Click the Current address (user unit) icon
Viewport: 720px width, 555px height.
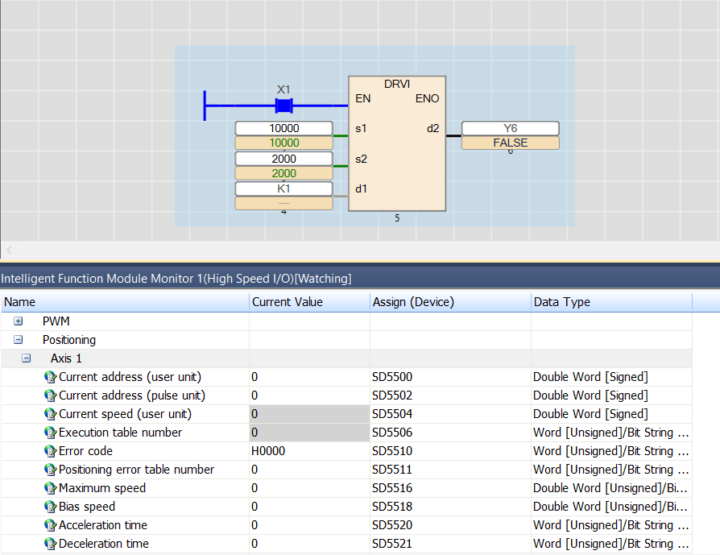pos(50,377)
